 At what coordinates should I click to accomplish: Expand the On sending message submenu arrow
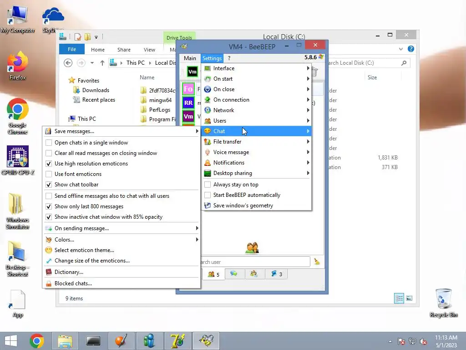pos(197,228)
